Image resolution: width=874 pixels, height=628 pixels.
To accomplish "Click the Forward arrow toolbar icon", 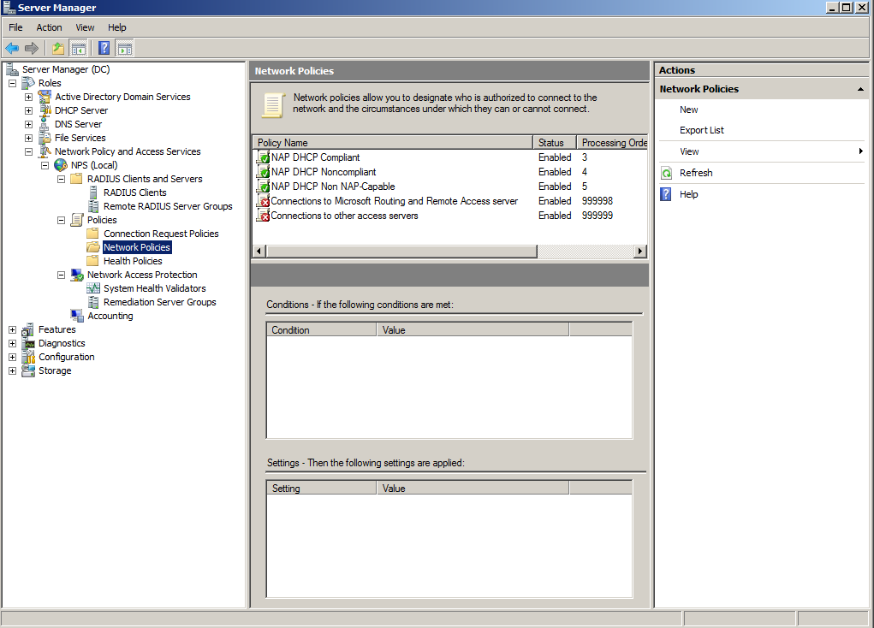I will [32, 49].
